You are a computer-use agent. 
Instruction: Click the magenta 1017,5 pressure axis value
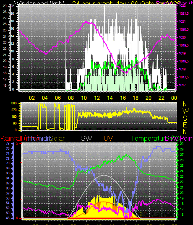click(184, 78)
